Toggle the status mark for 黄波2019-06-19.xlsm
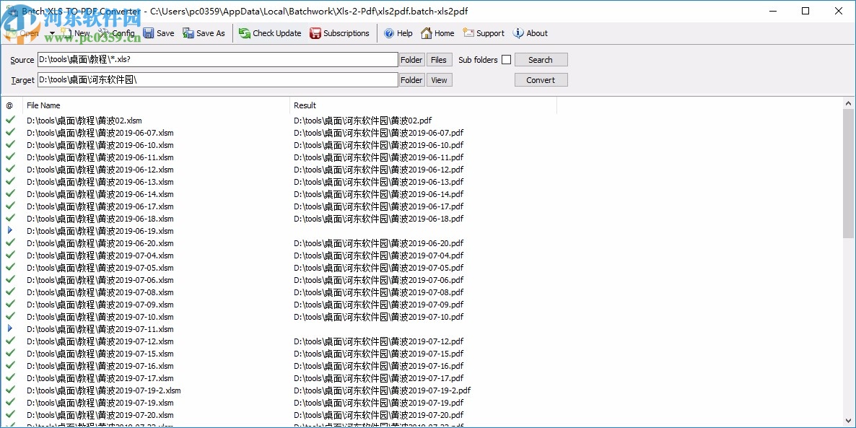This screenshot has width=856, height=428. click(10, 231)
